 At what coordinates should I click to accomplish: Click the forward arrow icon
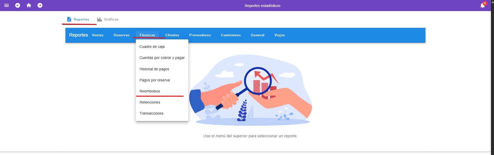40,5
